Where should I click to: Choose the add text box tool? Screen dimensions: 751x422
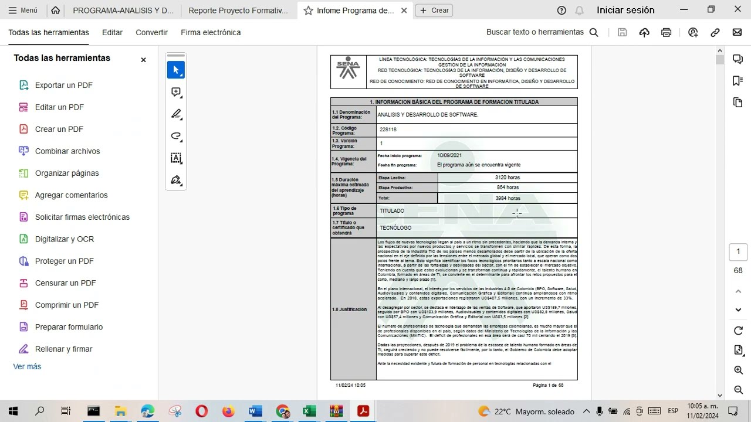point(176,158)
